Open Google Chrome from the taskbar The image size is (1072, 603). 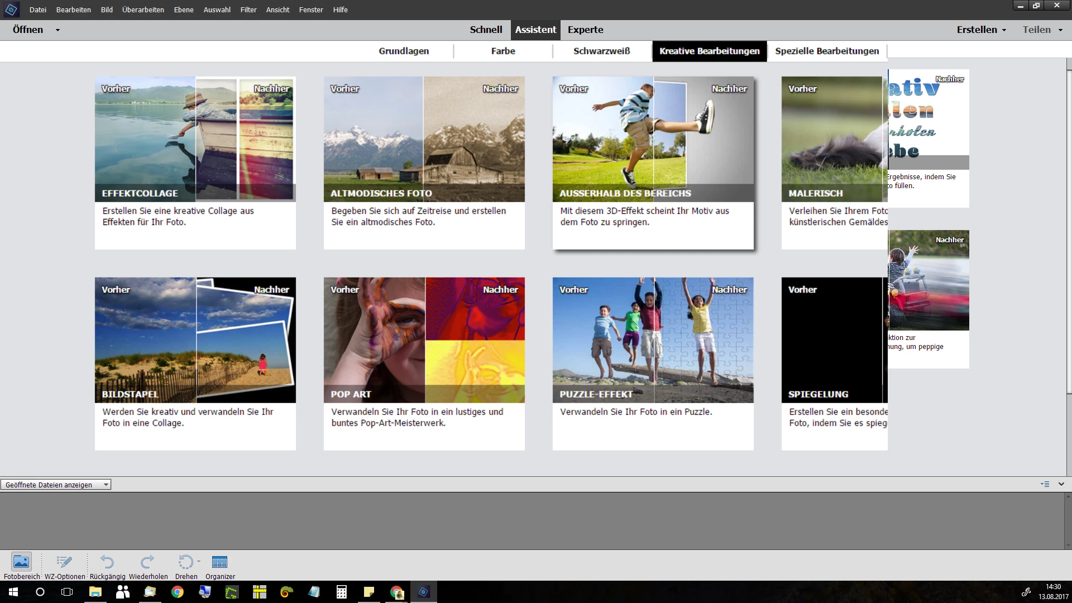[x=178, y=592]
